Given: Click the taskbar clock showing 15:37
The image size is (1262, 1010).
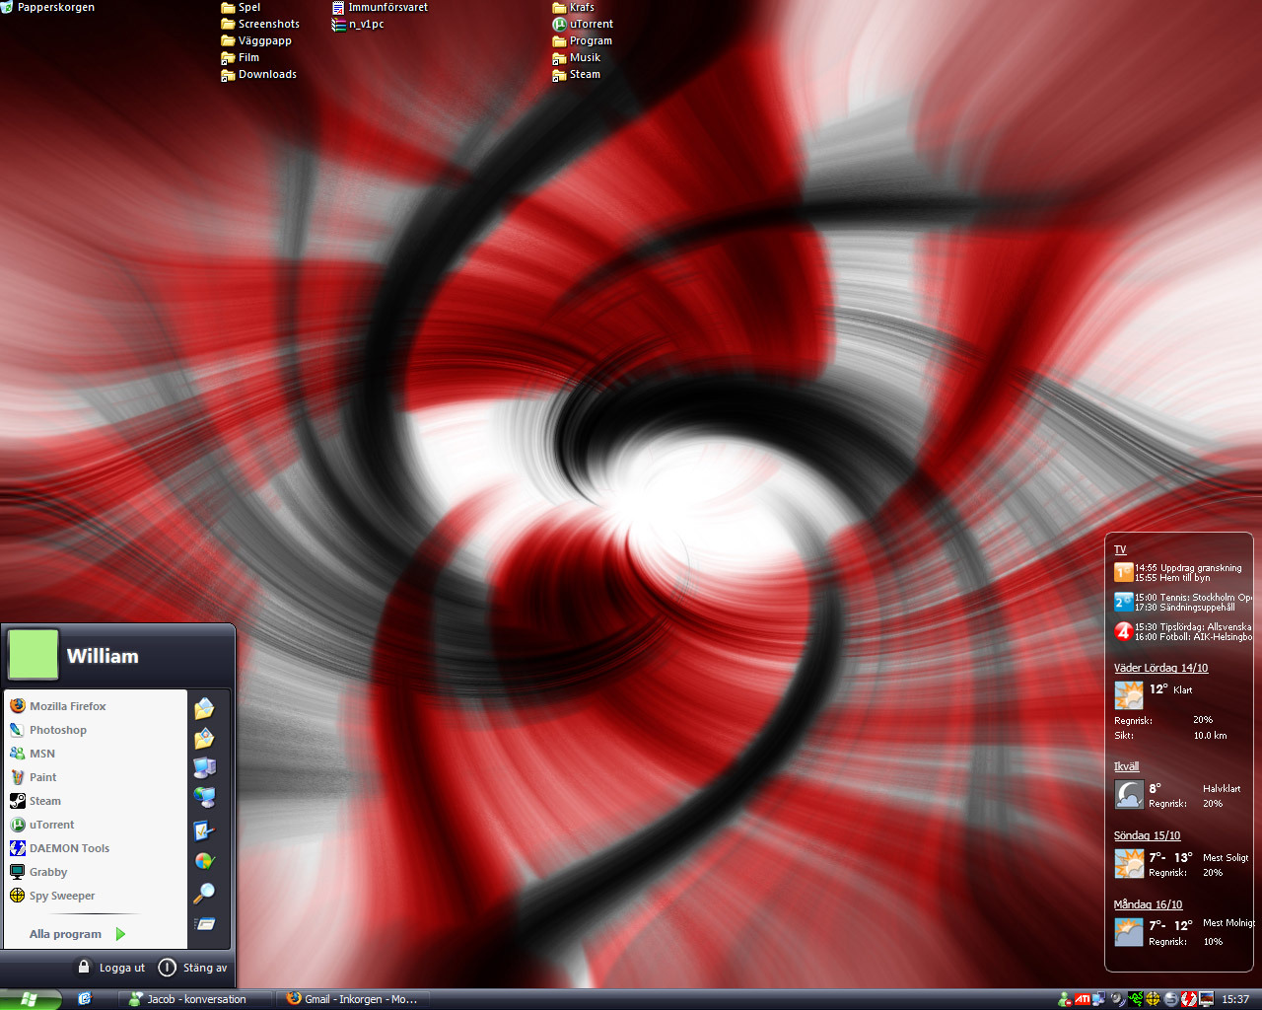Looking at the screenshot, I should point(1235,999).
